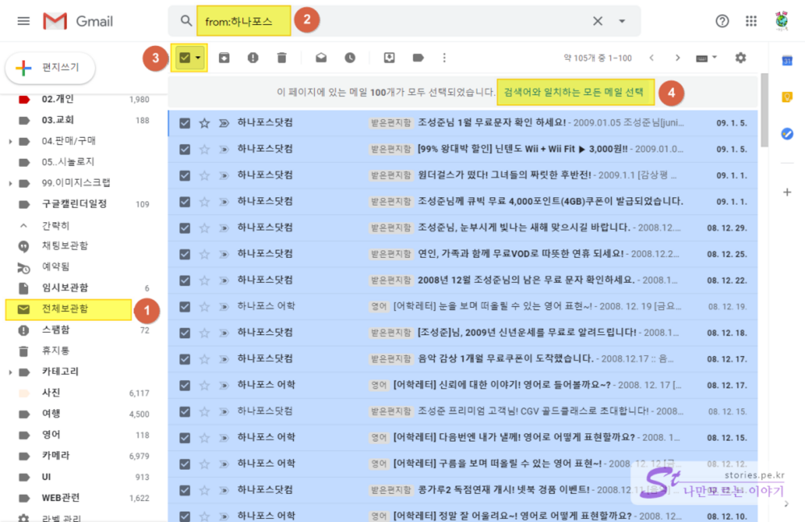Image resolution: width=805 pixels, height=522 pixels.
Task: Open the Settings gear icon
Action: pos(741,58)
